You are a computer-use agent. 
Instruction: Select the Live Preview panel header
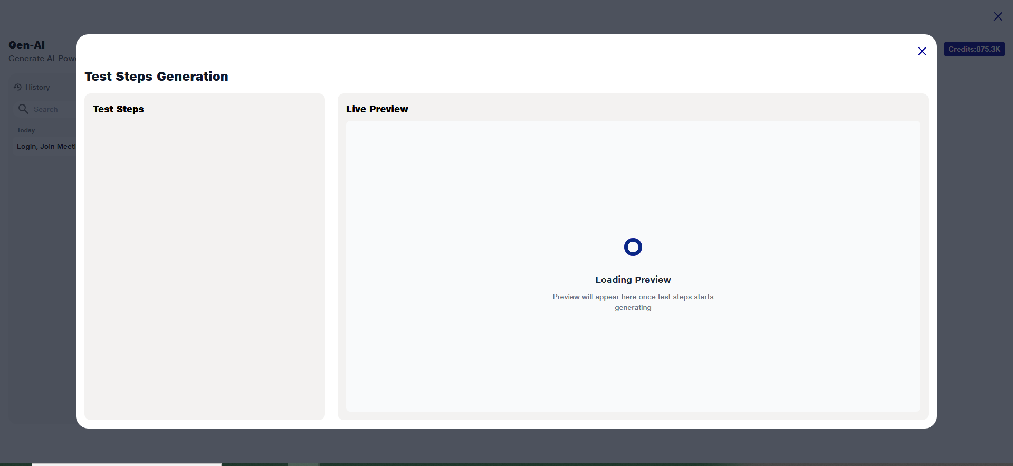click(x=377, y=109)
